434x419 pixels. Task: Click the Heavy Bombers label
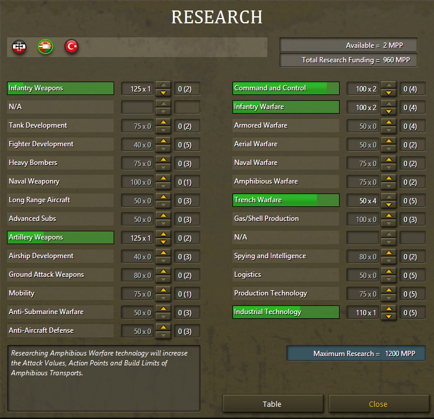coord(33,163)
